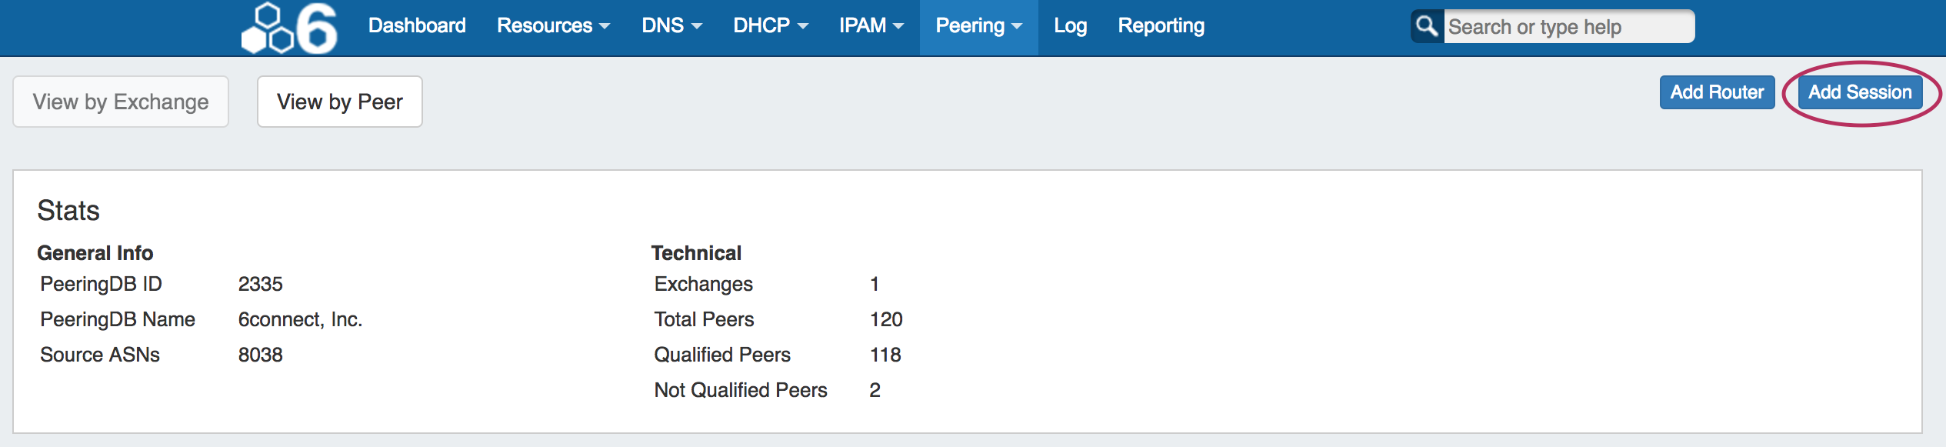Screen dimensions: 1946x447
Task: Click the 6connect logo icon
Action: pyautogui.click(x=289, y=28)
